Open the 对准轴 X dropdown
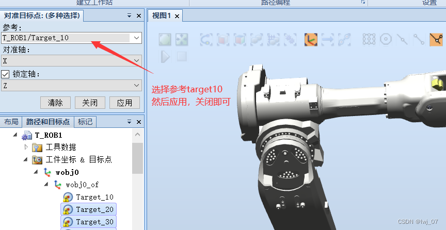The image size is (446, 230). 136,61
